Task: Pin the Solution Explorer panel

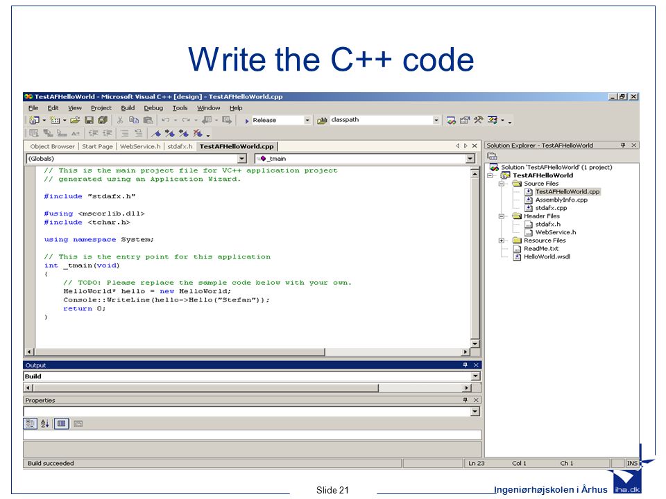Action: tap(623, 145)
